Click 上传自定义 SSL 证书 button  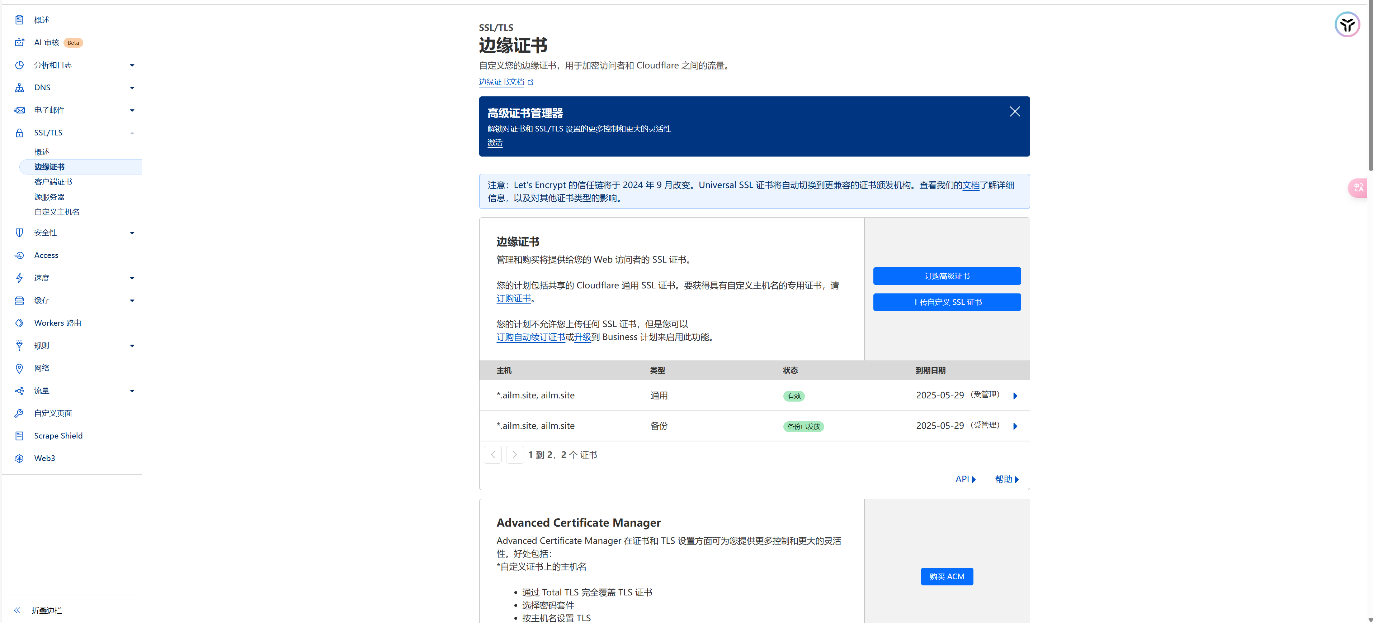(947, 302)
